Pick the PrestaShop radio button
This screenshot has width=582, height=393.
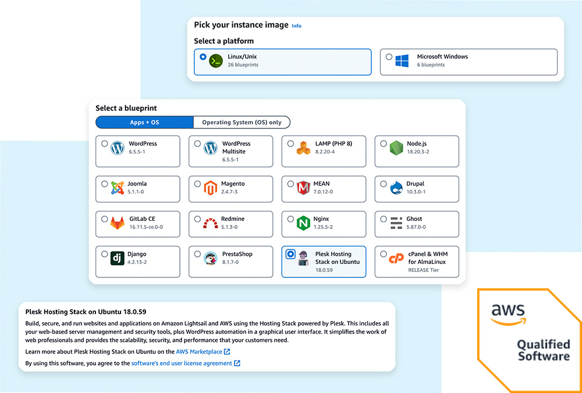[197, 254]
